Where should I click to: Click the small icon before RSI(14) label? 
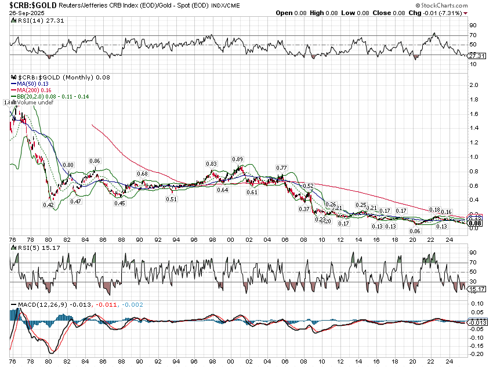(13, 20)
